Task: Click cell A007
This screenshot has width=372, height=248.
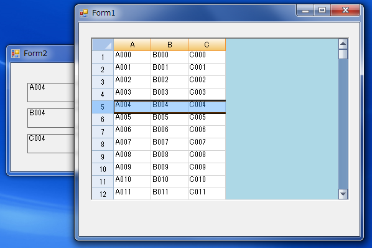Action: coord(132,144)
